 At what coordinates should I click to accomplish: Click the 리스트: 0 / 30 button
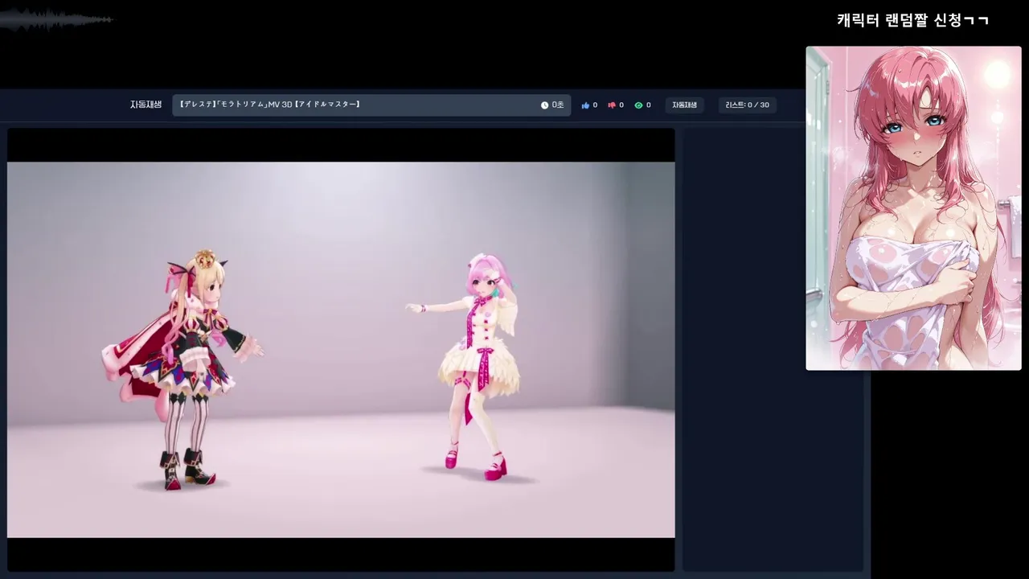747,105
